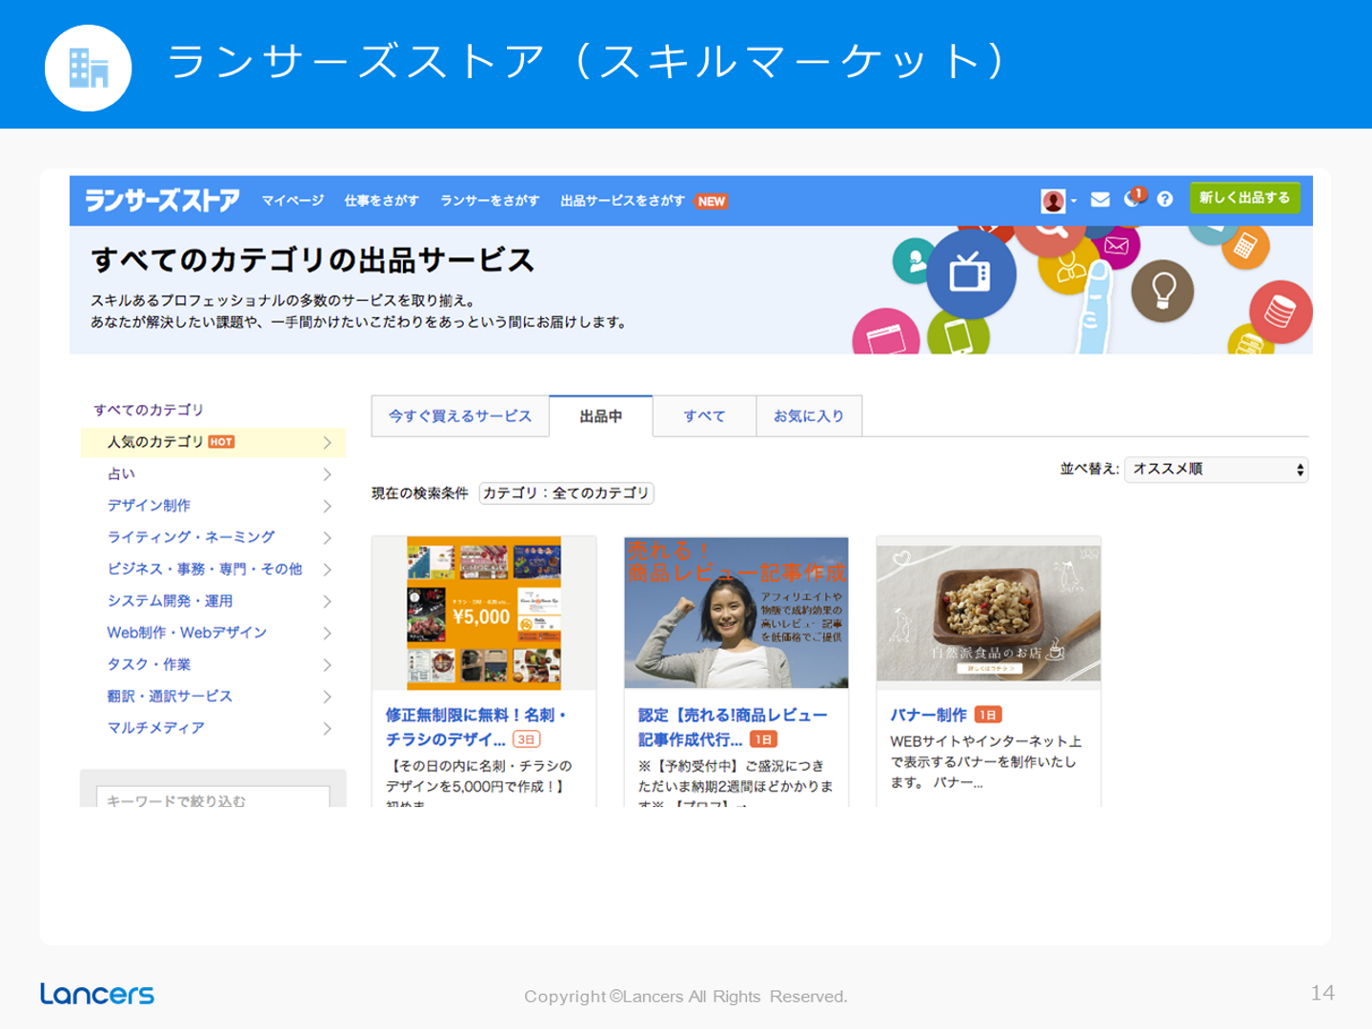Click the coin stack icon in banner

1281,312
